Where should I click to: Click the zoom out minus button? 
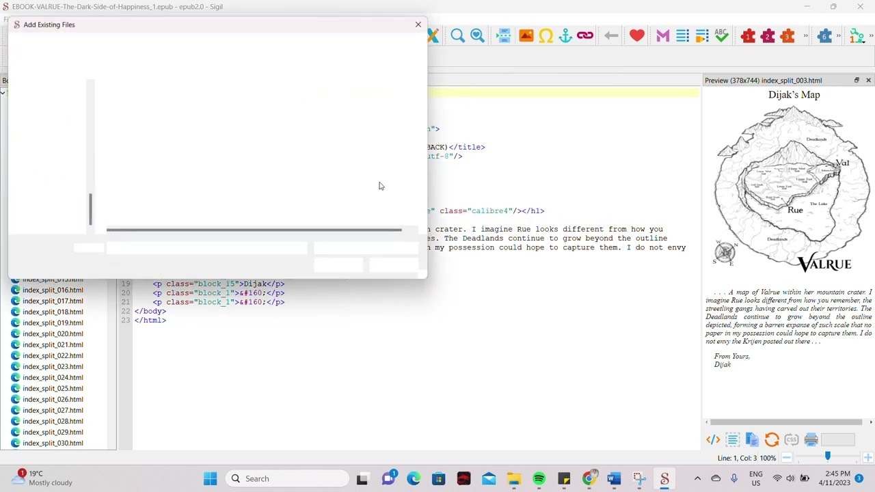787,458
